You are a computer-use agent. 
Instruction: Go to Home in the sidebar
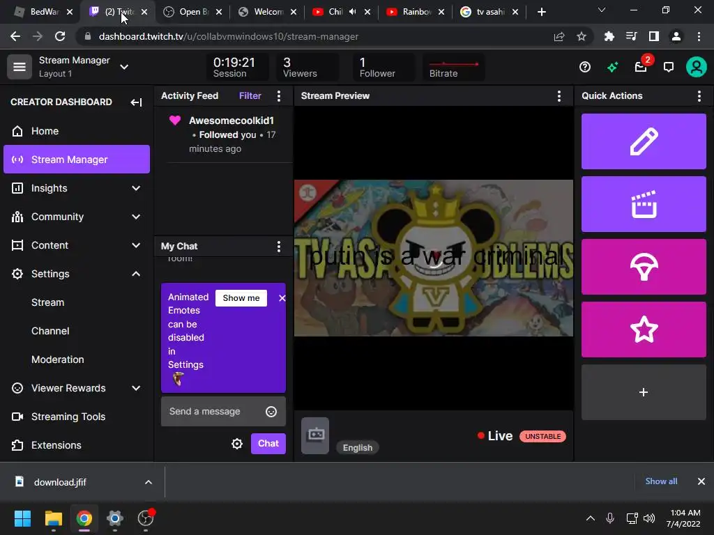click(77, 131)
